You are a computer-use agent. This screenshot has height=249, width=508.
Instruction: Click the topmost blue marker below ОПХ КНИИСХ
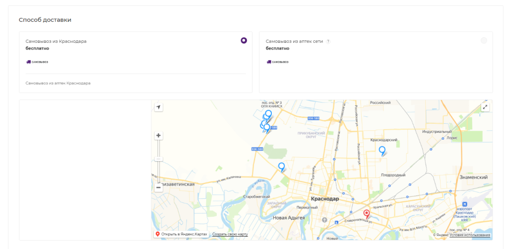268,115
